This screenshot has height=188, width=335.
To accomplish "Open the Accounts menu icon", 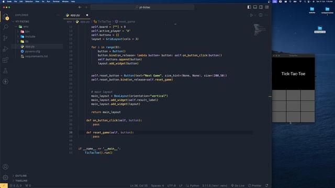I will coord(6,167).
